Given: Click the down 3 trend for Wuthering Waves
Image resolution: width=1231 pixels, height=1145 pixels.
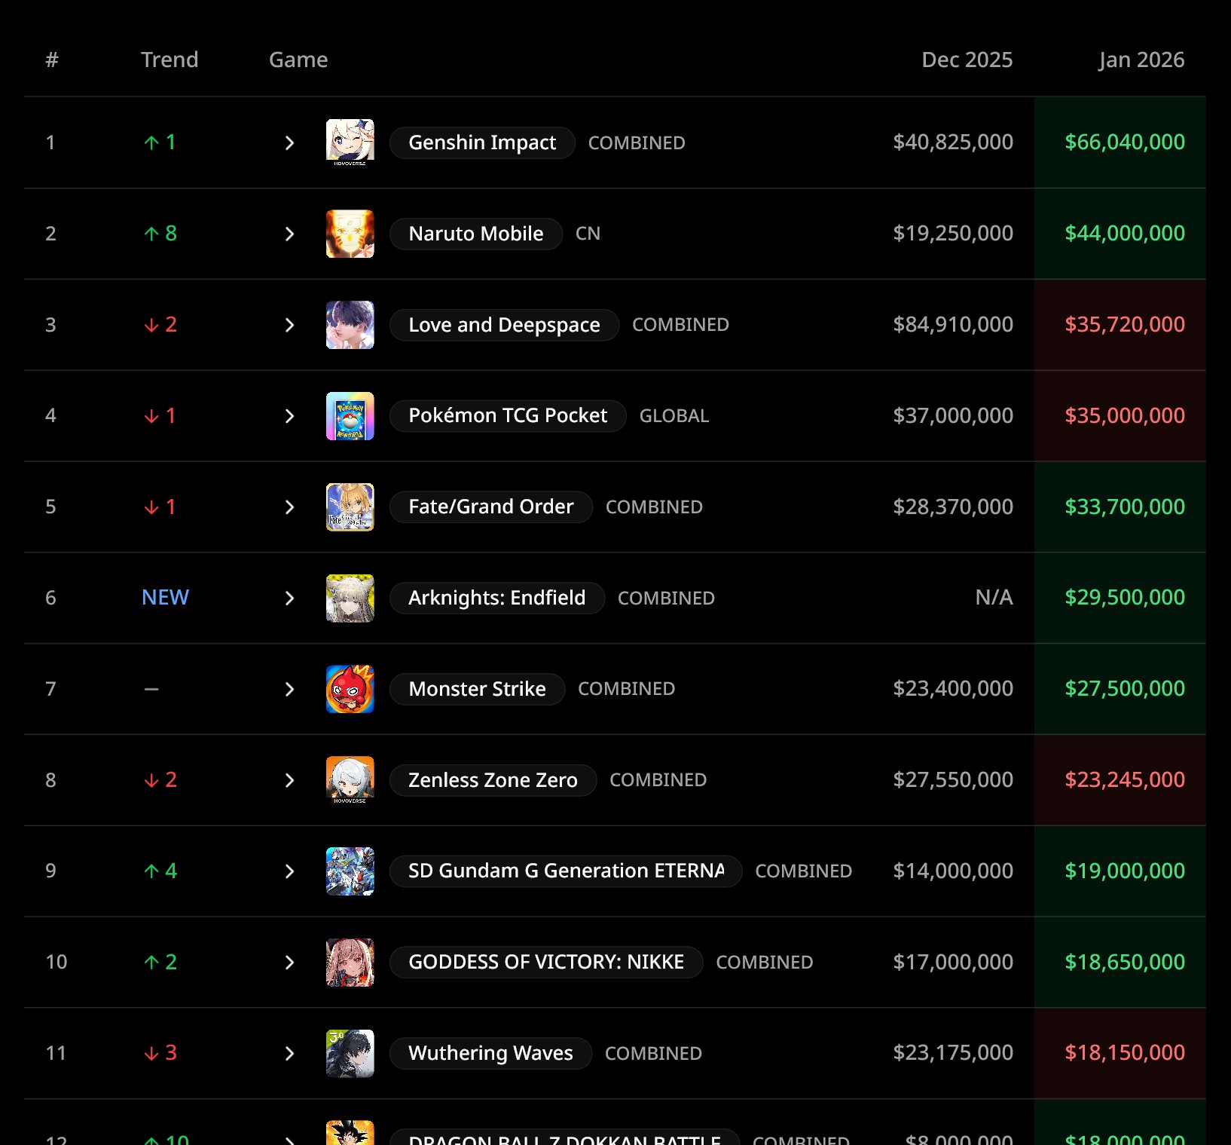Looking at the screenshot, I should [x=160, y=1053].
